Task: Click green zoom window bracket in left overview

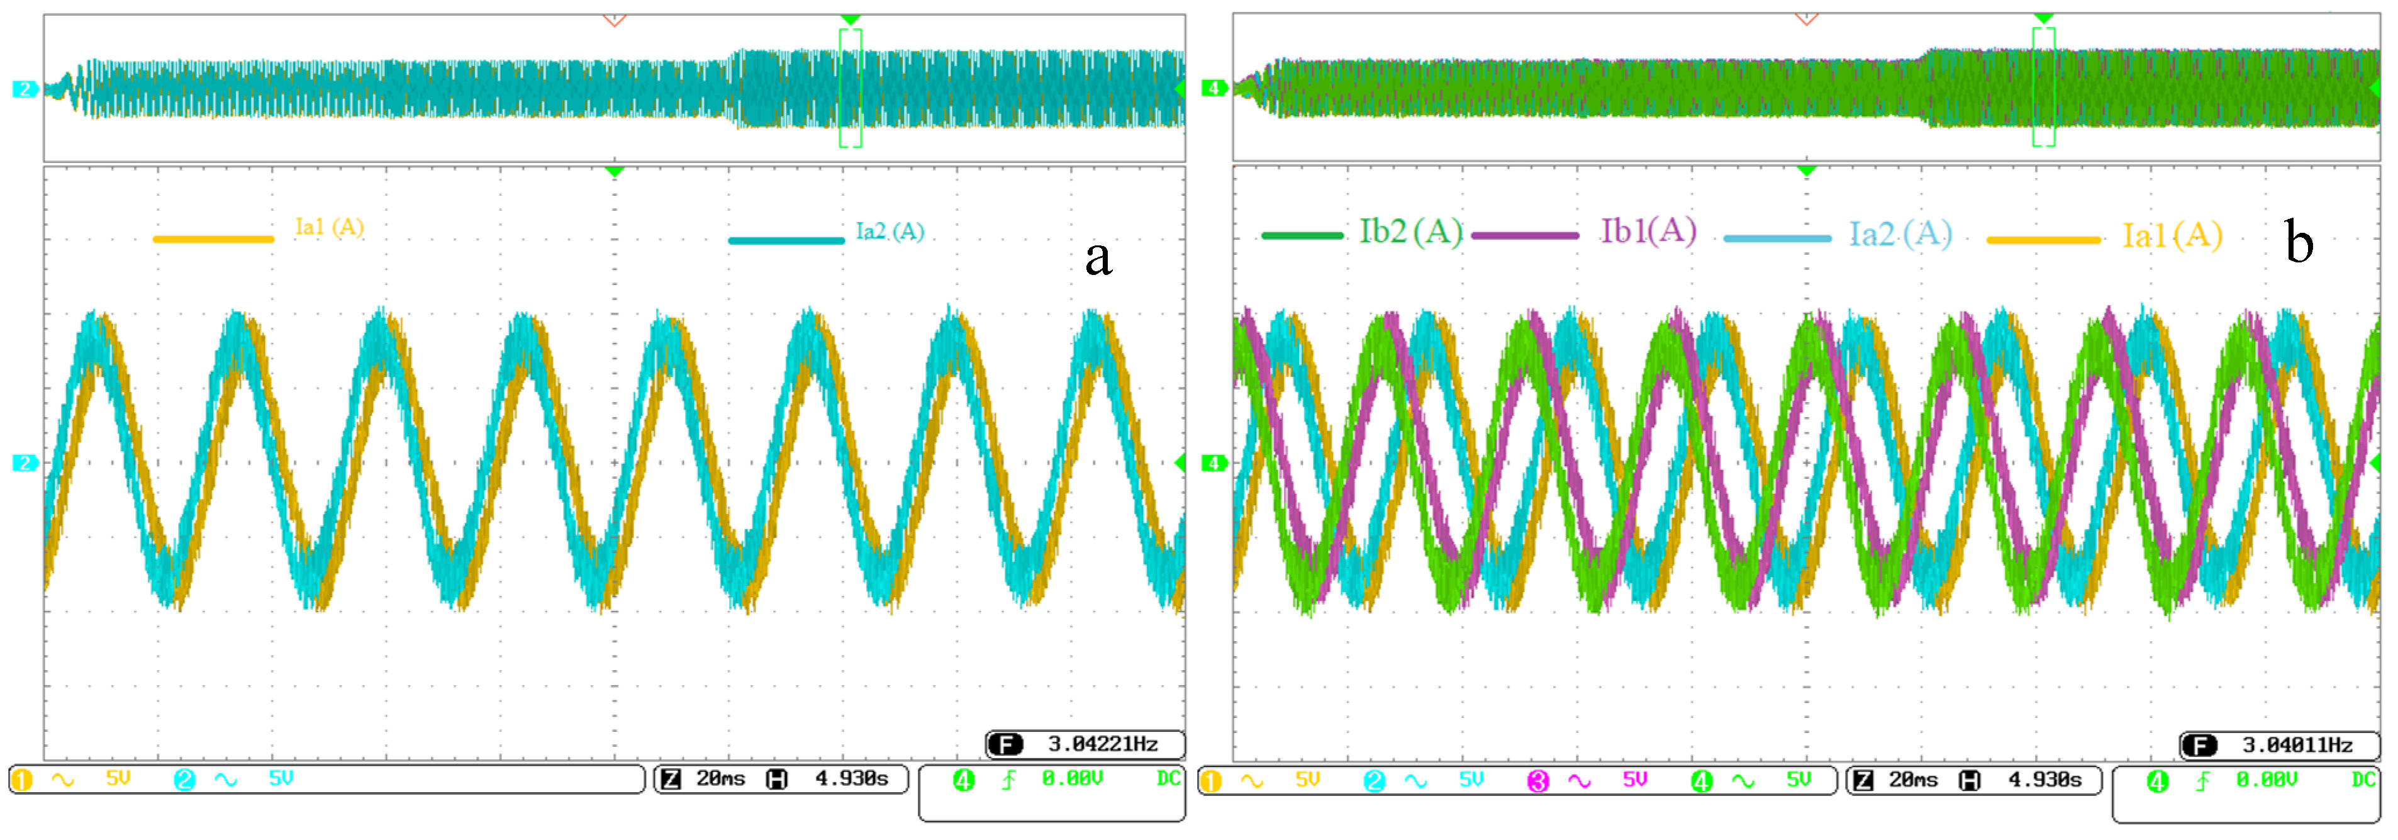Action: [850, 87]
